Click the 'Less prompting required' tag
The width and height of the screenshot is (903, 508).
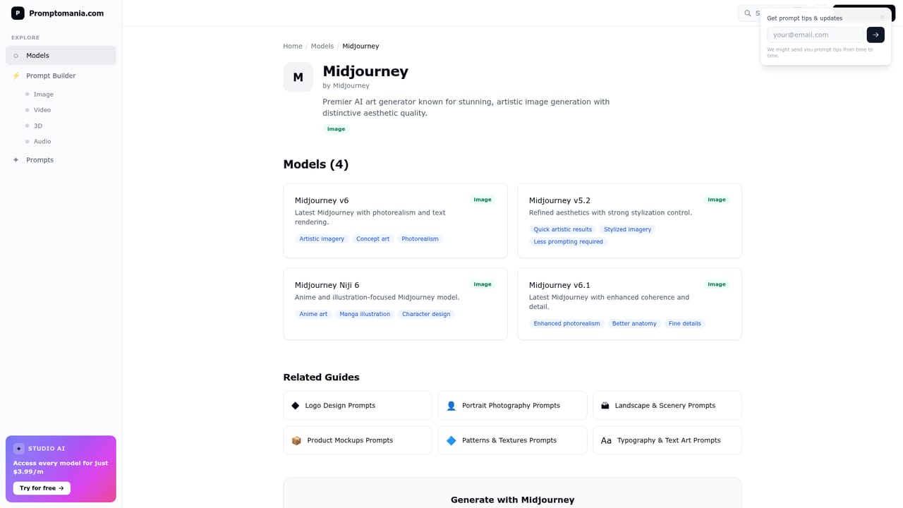coord(569,241)
